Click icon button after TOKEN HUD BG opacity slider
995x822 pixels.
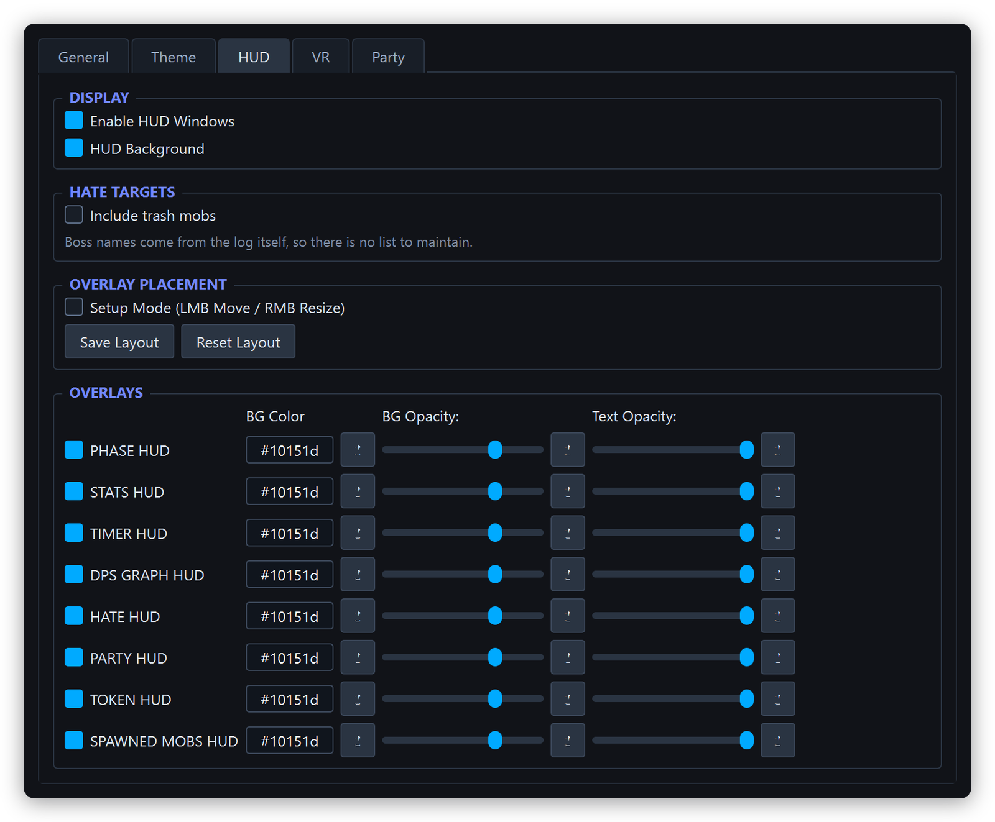(x=568, y=699)
